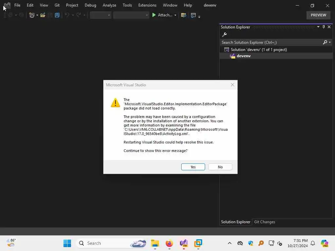Expand the Solution Explorer search options arrow
This screenshot has height=251, width=335.
click(x=330, y=42)
